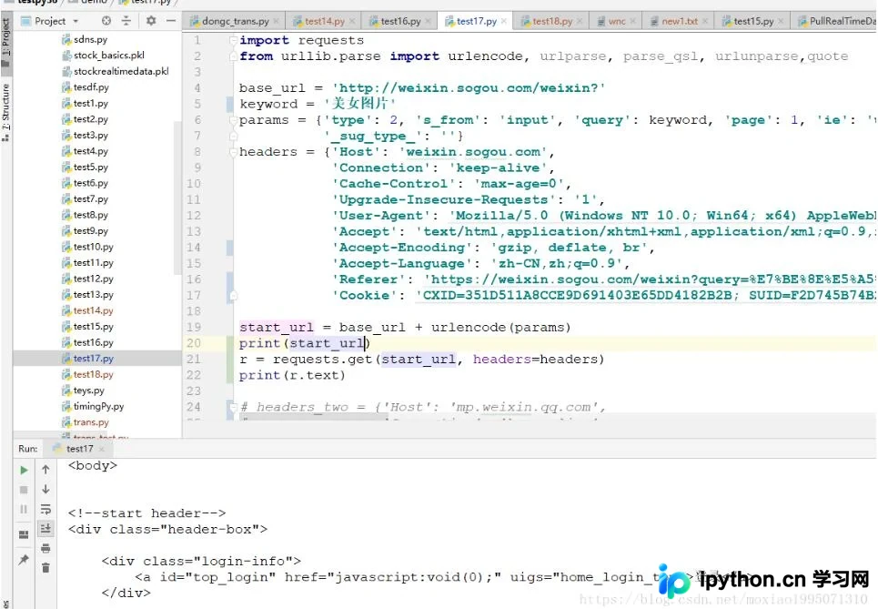Collapse the headers fold marker on line 8

(x=234, y=152)
